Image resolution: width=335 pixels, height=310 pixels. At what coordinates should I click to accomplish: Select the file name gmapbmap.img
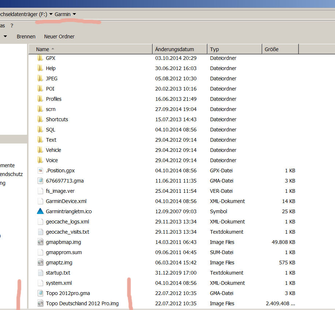(x=64, y=242)
